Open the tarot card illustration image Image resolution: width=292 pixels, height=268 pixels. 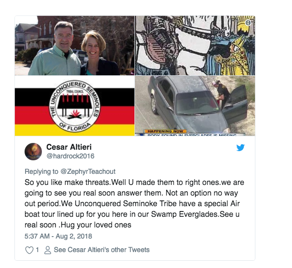195,45
